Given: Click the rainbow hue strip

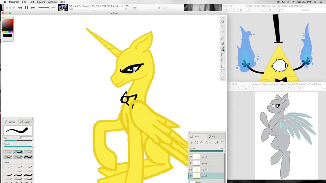Looking at the screenshot, I should tap(8, 32).
